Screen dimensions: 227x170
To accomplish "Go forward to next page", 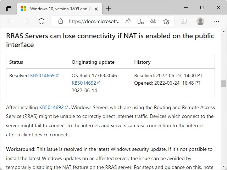I will click(x=26, y=21).
